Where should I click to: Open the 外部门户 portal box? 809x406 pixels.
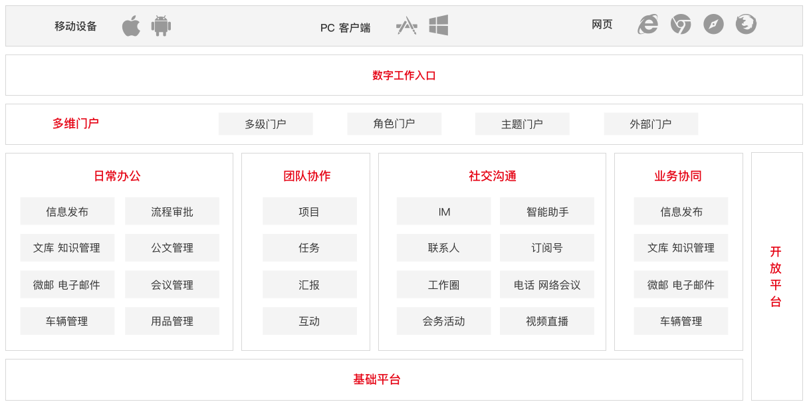651,124
